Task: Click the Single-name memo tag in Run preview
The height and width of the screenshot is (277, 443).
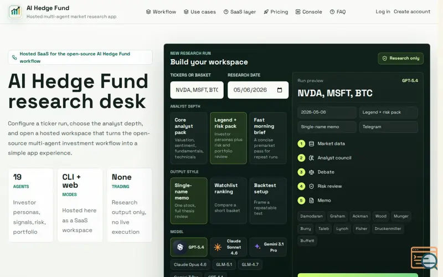Action: (x=327, y=127)
